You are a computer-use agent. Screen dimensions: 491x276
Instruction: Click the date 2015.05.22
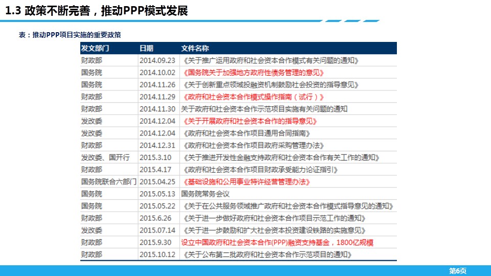158,206
